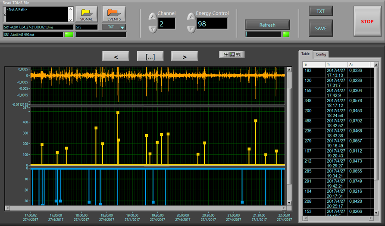The height and width of the screenshot is (226, 385).
Task: Toggle the green LED under Refresh button
Action: 286,34
